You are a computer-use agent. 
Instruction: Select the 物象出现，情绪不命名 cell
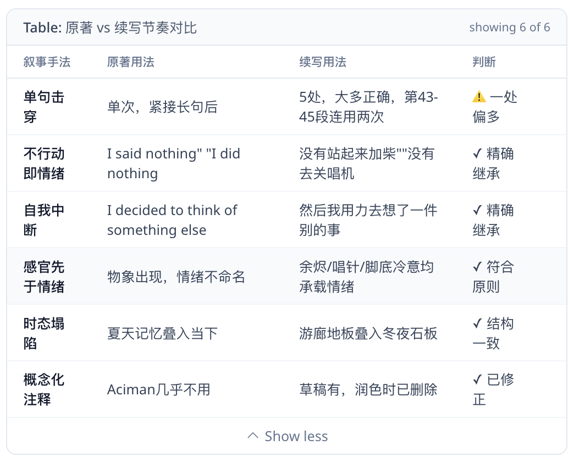[x=176, y=277]
